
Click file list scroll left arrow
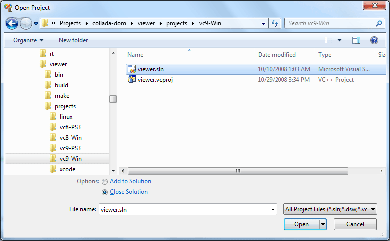123,171
